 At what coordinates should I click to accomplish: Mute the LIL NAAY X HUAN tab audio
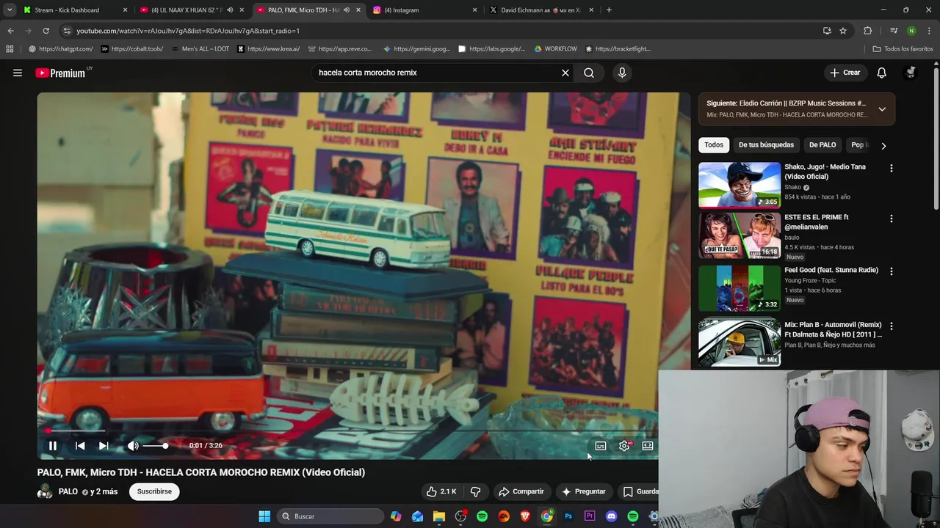[230, 10]
